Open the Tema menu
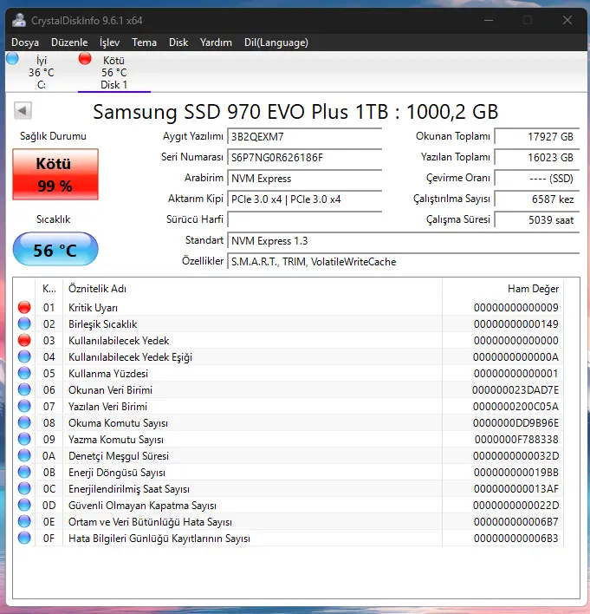 point(144,42)
